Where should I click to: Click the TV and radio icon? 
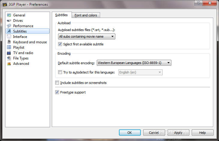tap(9, 53)
